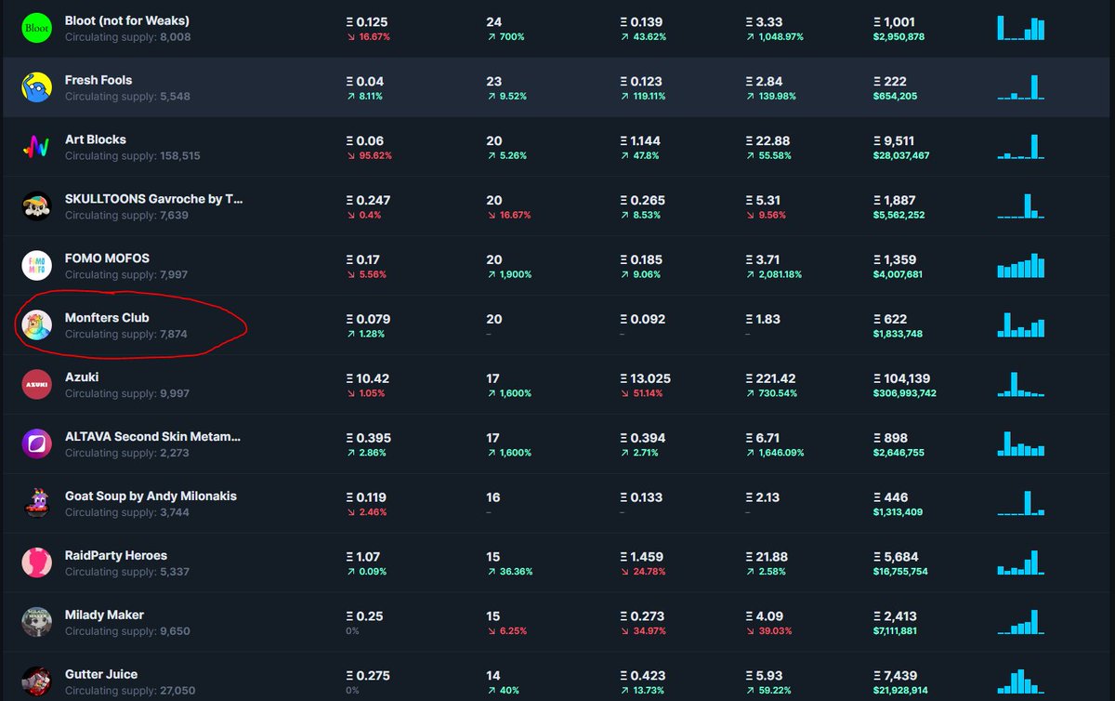Select RaidParty Heroes market cap $16,755,754
The image size is (1115, 701).
[x=901, y=572]
